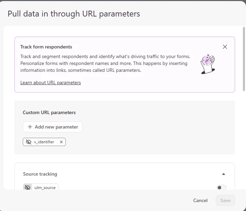The height and width of the screenshot is (211, 246).
Task: Dismiss the Track form respondents banner
Action: click(225, 47)
